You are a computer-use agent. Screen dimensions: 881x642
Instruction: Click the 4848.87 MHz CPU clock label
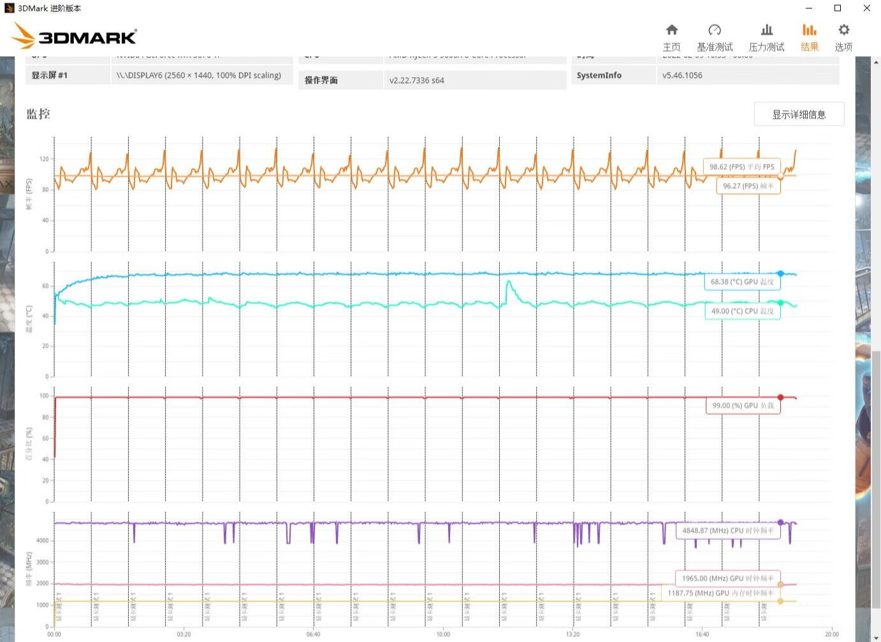point(727,530)
